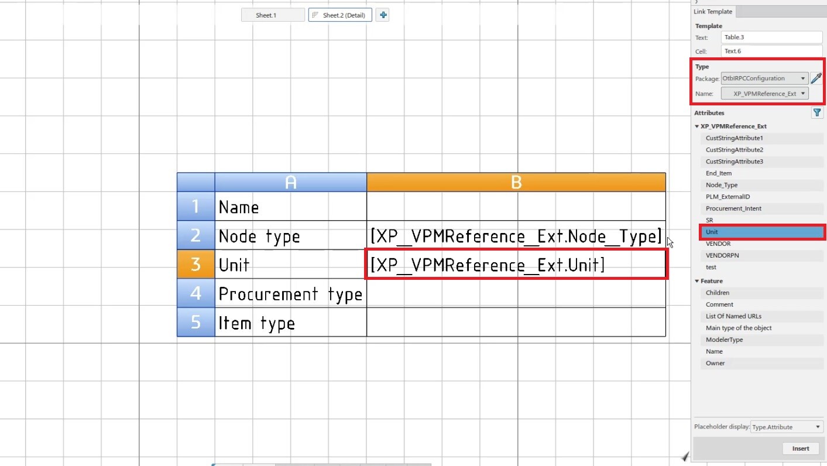The width and height of the screenshot is (827, 466).
Task: Select the Owner attribute
Action: point(761,363)
